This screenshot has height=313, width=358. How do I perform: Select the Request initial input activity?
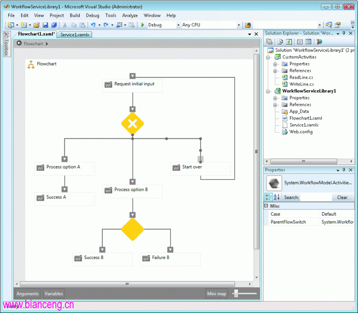coord(132,85)
